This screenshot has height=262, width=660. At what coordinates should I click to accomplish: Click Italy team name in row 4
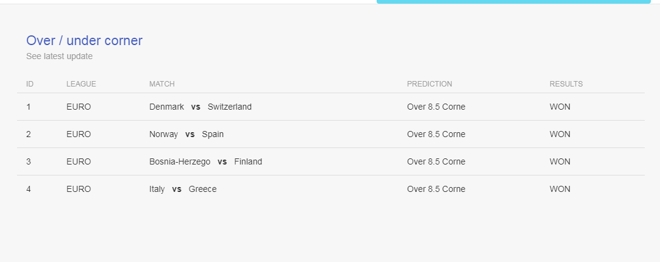pos(157,189)
